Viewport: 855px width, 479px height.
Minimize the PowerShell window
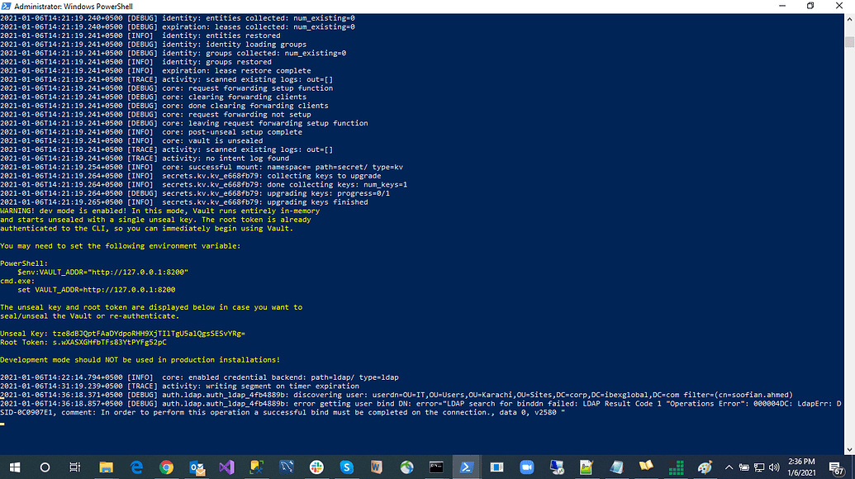click(x=782, y=6)
